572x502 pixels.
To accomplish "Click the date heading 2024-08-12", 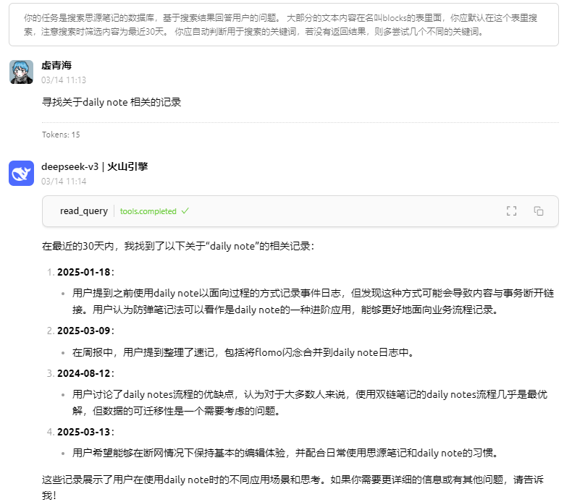I will (84, 373).
